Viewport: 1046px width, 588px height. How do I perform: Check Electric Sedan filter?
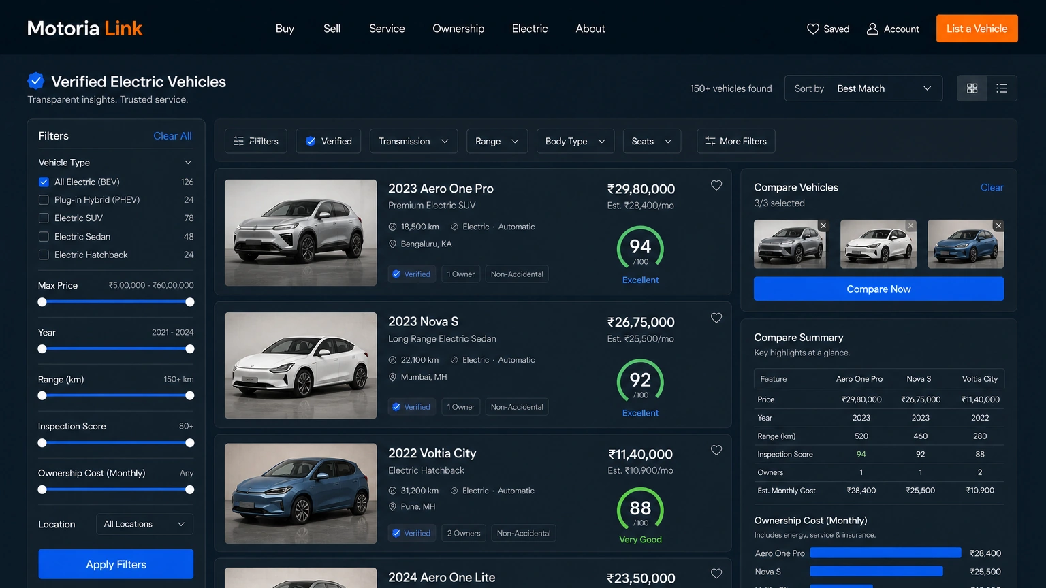point(44,237)
